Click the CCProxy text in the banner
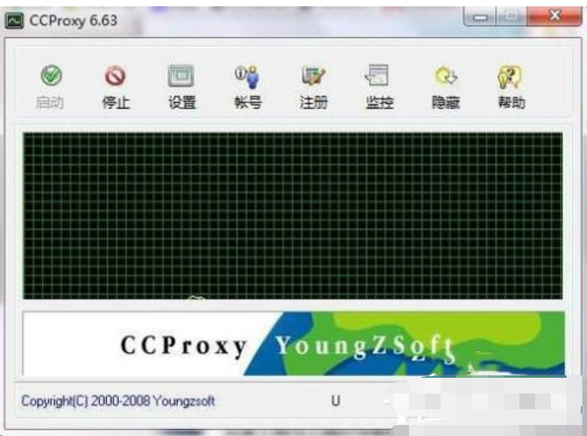 (x=184, y=345)
